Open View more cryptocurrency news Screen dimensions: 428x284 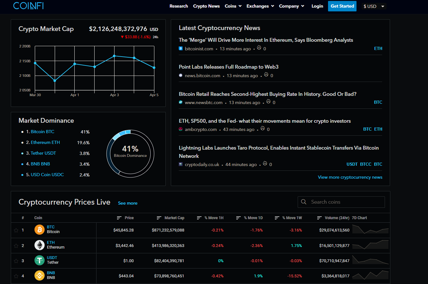(x=350, y=177)
